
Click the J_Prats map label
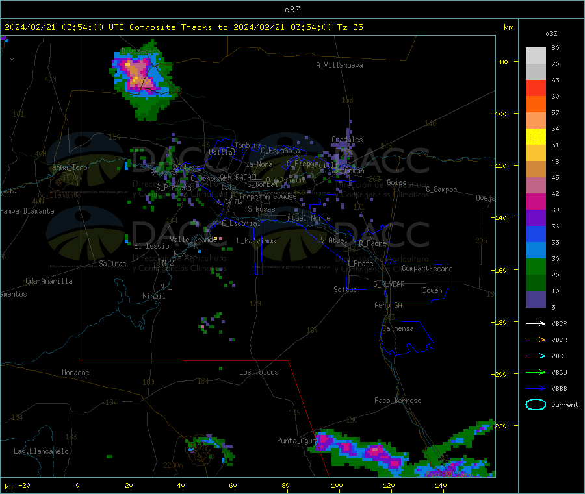point(359,264)
